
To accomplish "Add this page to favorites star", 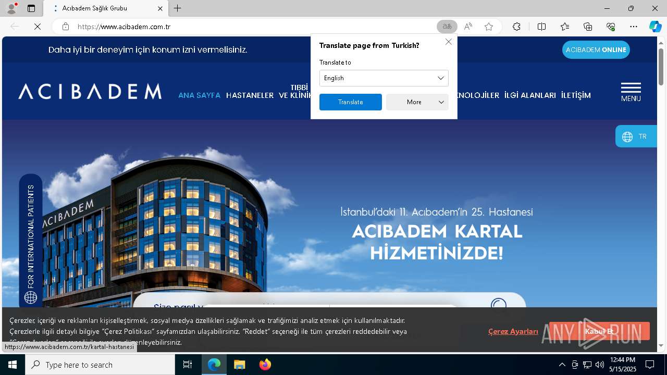I will tap(489, 27).
